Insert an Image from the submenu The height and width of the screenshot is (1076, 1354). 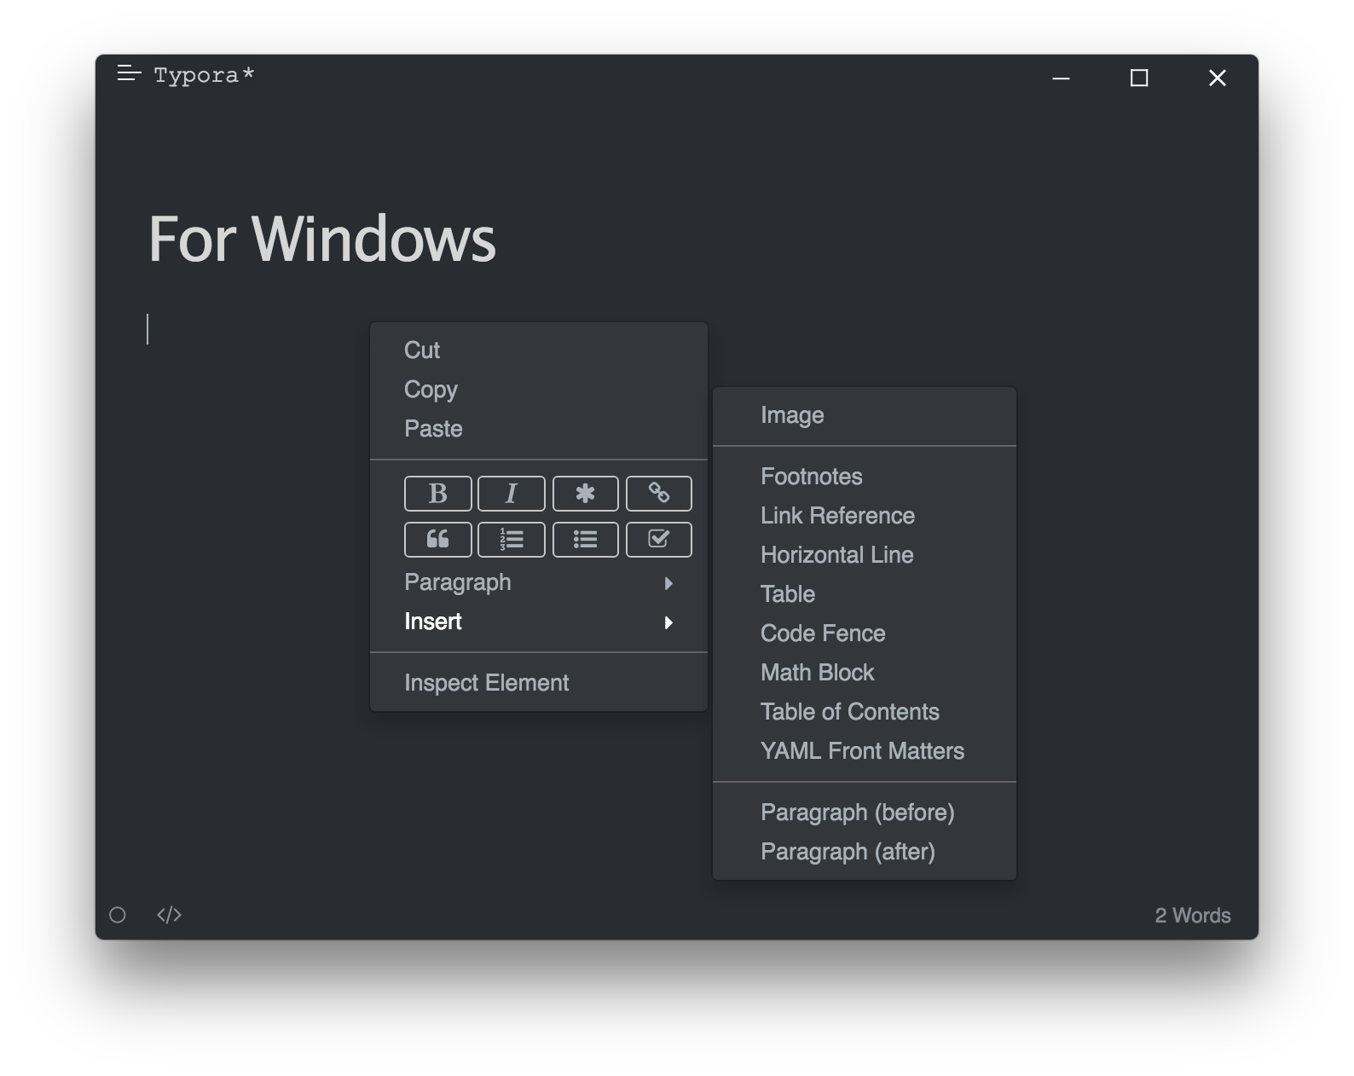point(865,415)
